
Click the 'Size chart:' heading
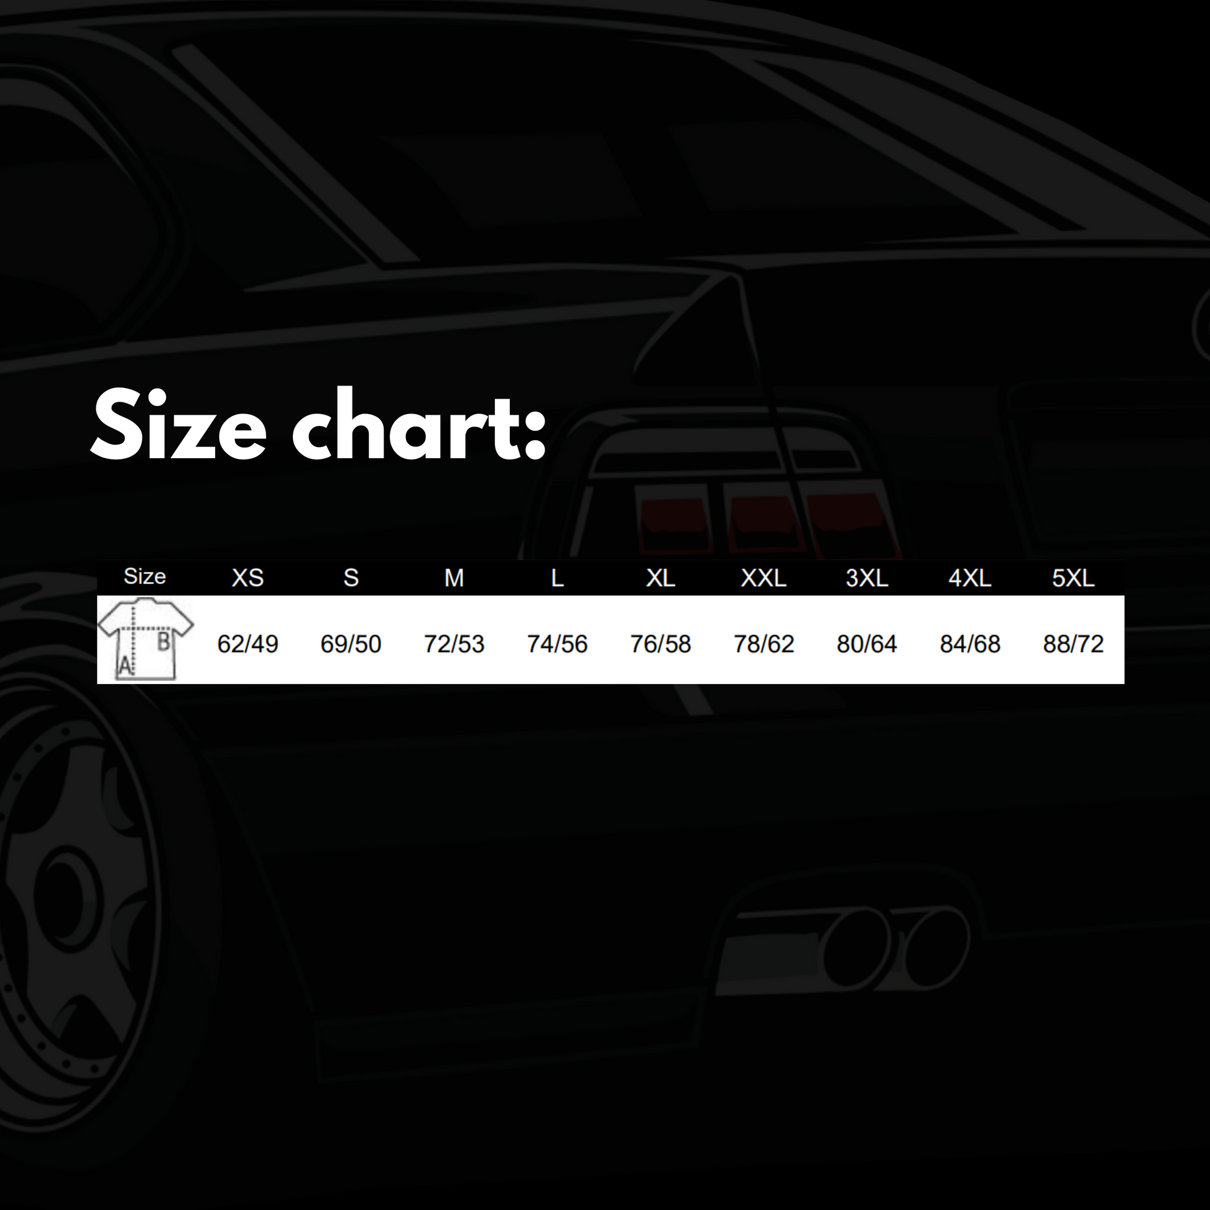tap(318, 425)
